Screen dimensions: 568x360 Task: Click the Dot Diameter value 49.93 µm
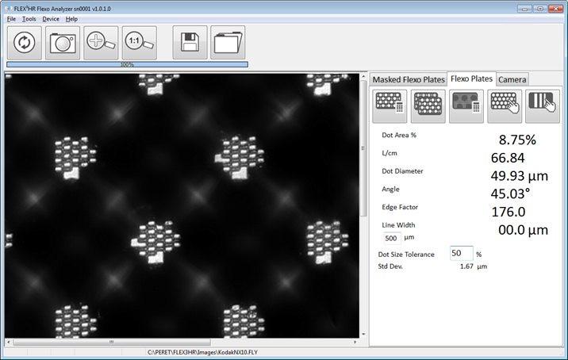[519, 176]
